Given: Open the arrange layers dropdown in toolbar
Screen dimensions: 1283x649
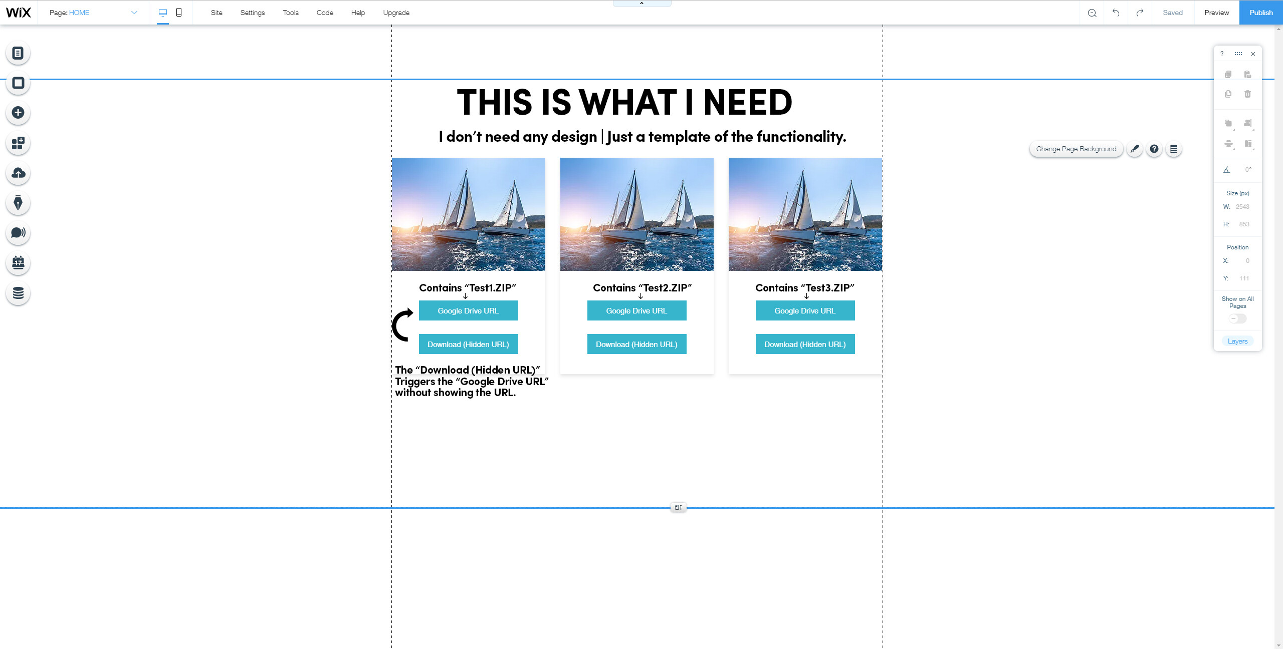Looking at the screenshot, I should tap(1228, 123).
